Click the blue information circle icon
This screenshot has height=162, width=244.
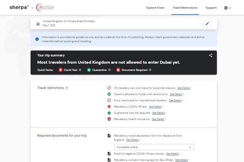tap(37, 39)
